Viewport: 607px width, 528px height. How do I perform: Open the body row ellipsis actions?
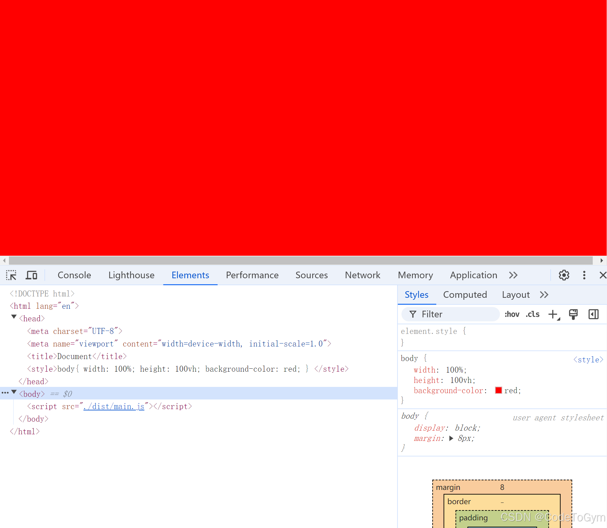5,393
